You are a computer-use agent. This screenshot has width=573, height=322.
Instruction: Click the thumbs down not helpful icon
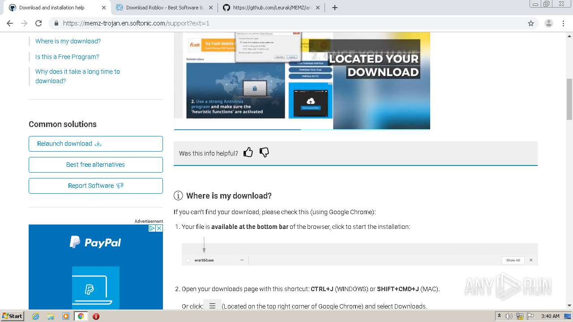264,153
